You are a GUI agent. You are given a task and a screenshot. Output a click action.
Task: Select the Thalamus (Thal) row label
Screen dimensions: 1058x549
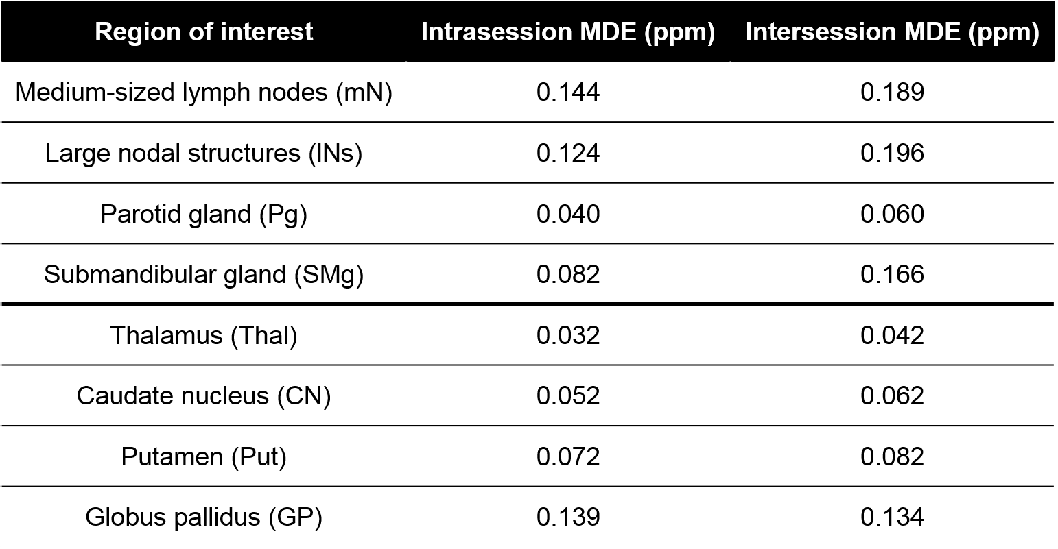[x=204, y=335]
